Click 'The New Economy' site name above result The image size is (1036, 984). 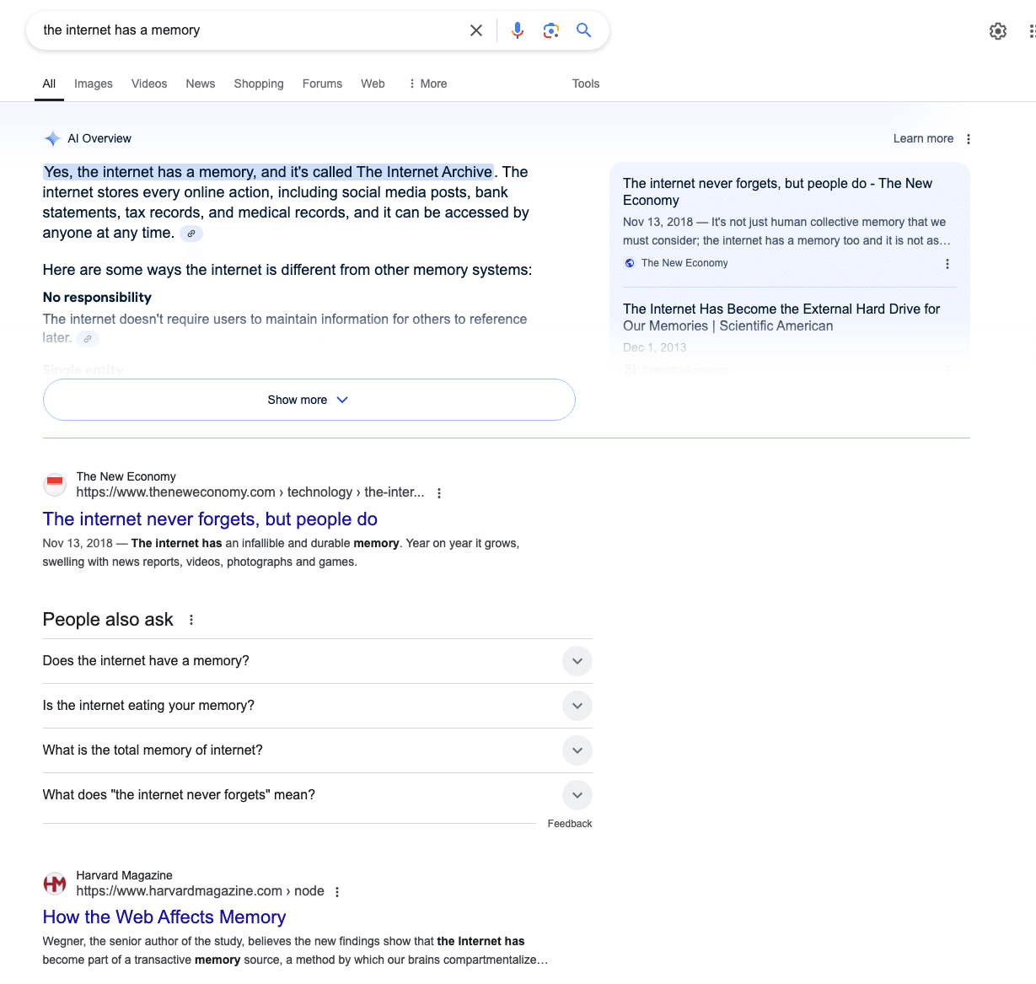click(126, 476)
